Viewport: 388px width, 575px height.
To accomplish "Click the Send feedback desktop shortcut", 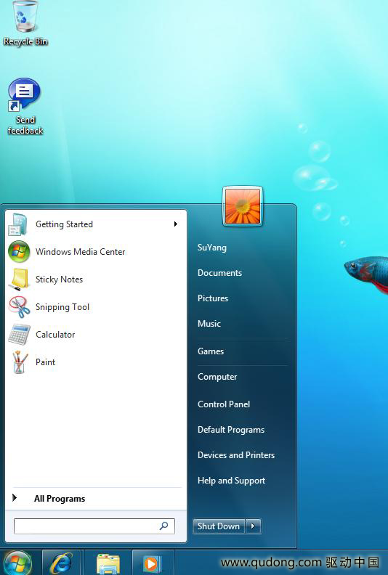I will (x=25, y=106).
